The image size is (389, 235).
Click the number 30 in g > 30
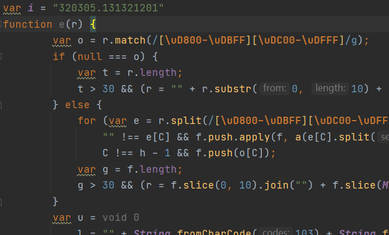tap(109, 185)
